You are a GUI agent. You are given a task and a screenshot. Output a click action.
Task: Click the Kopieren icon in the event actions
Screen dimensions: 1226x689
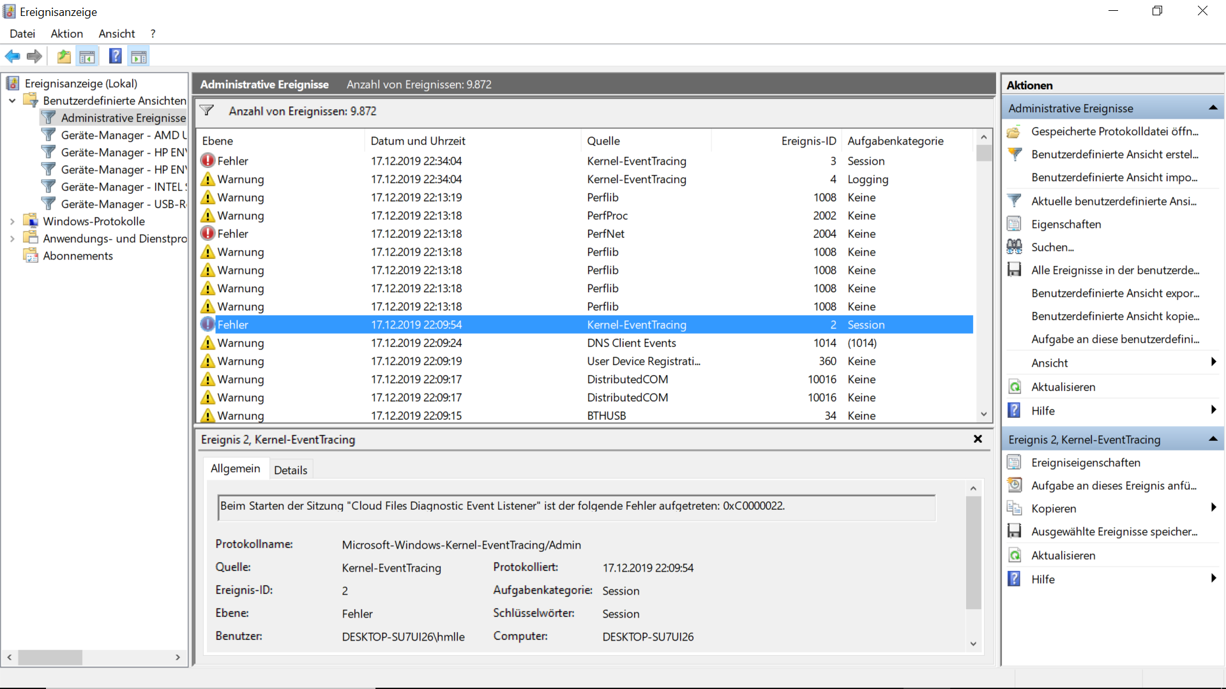1014,508
